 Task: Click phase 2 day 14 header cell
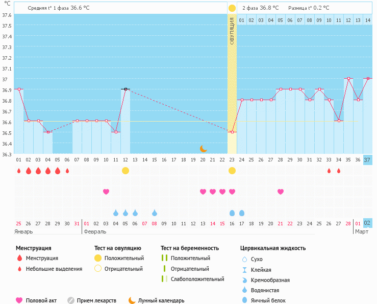pos(368,20)
